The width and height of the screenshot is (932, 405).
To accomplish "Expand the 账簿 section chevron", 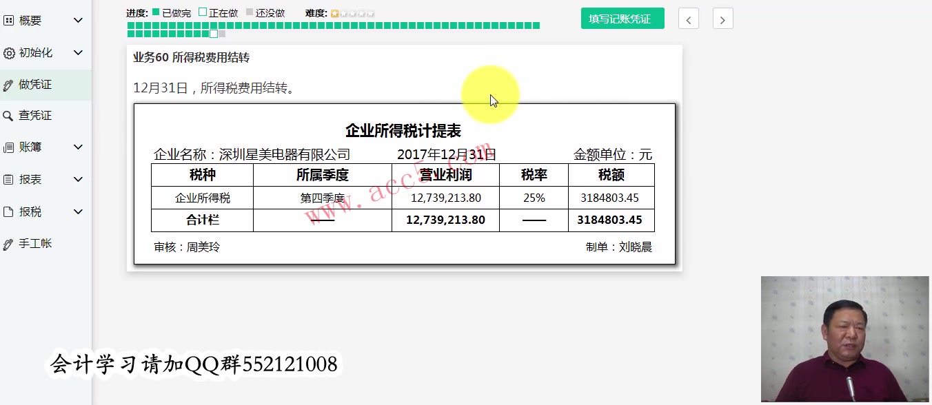I will tap(77, 147).
